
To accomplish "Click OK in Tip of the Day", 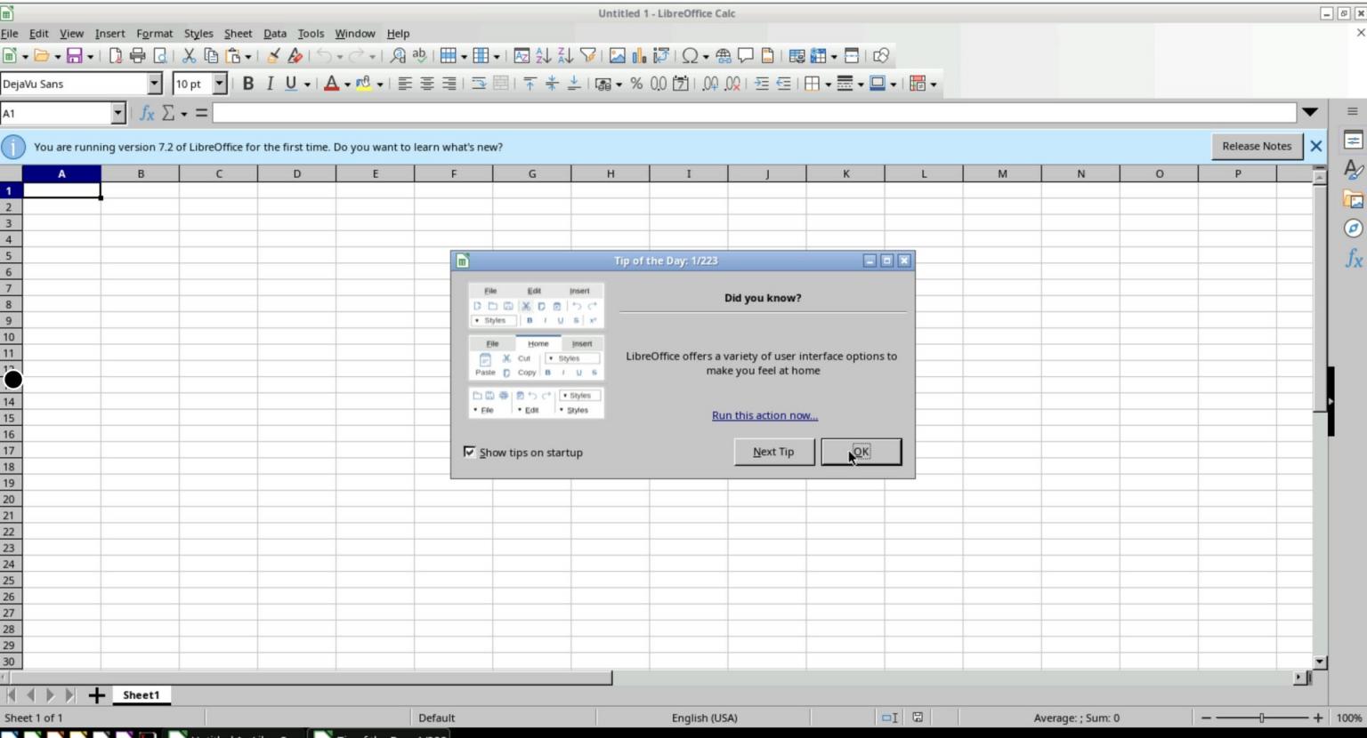I will [861, 452].
